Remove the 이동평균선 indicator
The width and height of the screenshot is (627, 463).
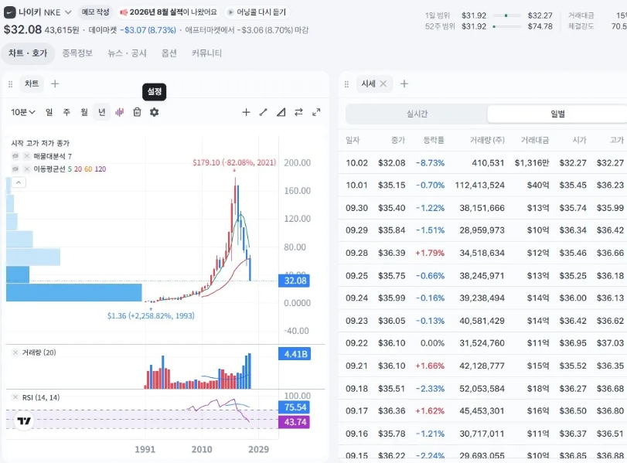click(27, 169)
